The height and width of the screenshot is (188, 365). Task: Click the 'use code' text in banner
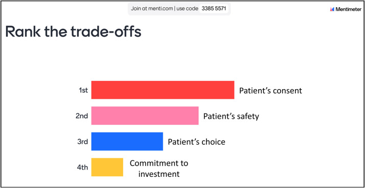click(187, 9)
